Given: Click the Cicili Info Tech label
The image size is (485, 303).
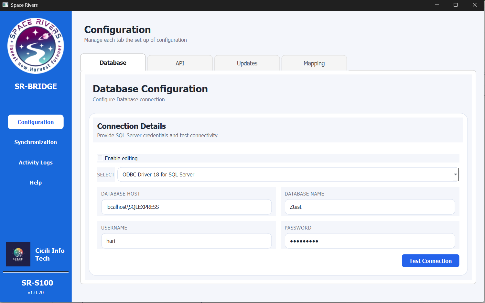Looking at the screenshot, I should click(50, 254).
